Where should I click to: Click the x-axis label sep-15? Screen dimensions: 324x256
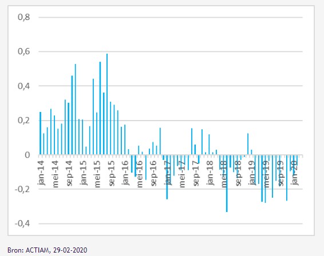pos(112,174)
